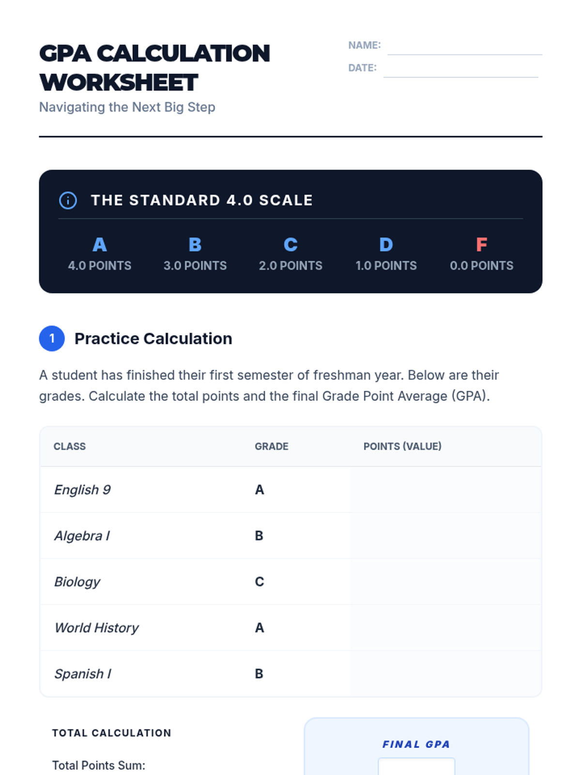This screenshot has height=775, width=581.
Task: Click the Class column header
Action: (x=69, y=446)
